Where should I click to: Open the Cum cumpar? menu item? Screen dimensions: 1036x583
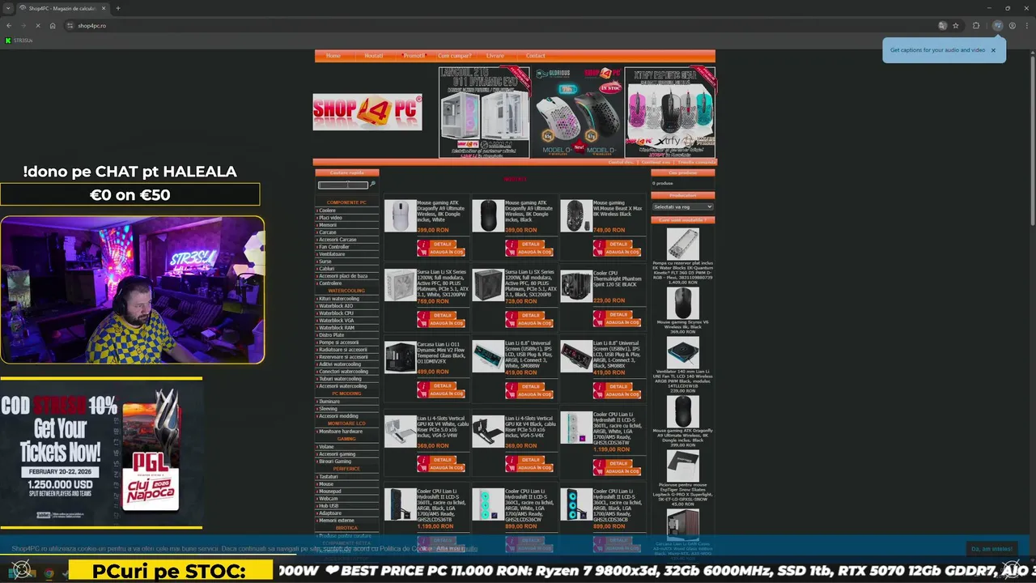[454, 56]
